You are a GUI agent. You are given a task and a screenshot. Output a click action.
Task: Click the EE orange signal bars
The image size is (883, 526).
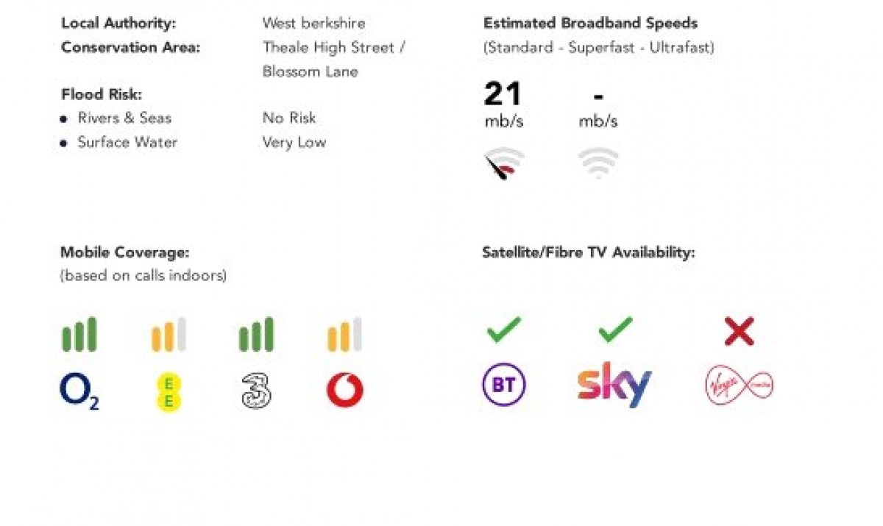click(x=169, y=335)
